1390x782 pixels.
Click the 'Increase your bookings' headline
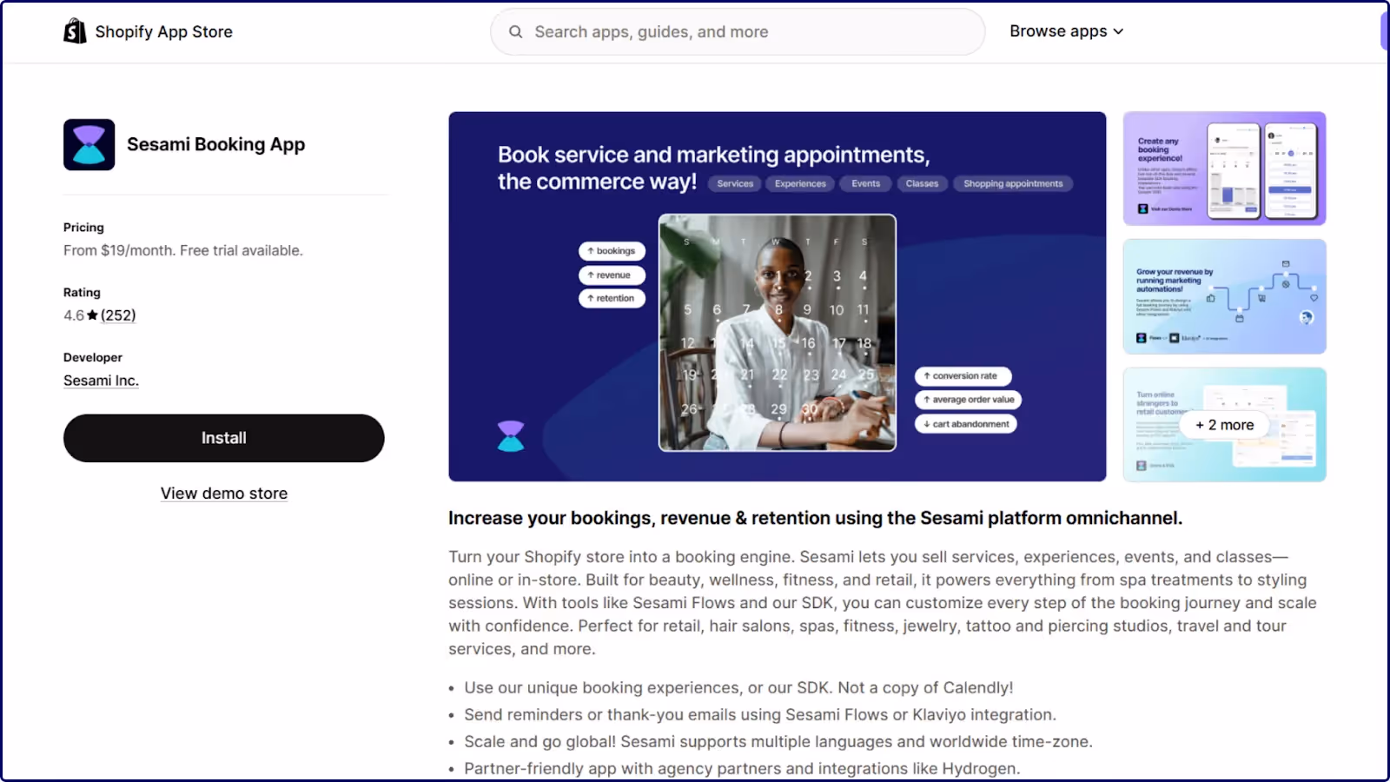tap(815, 518)
